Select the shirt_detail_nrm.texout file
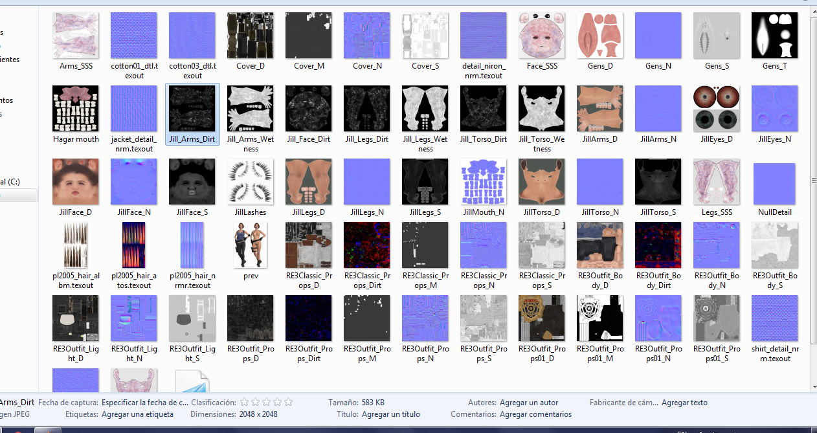 [775, 318]
